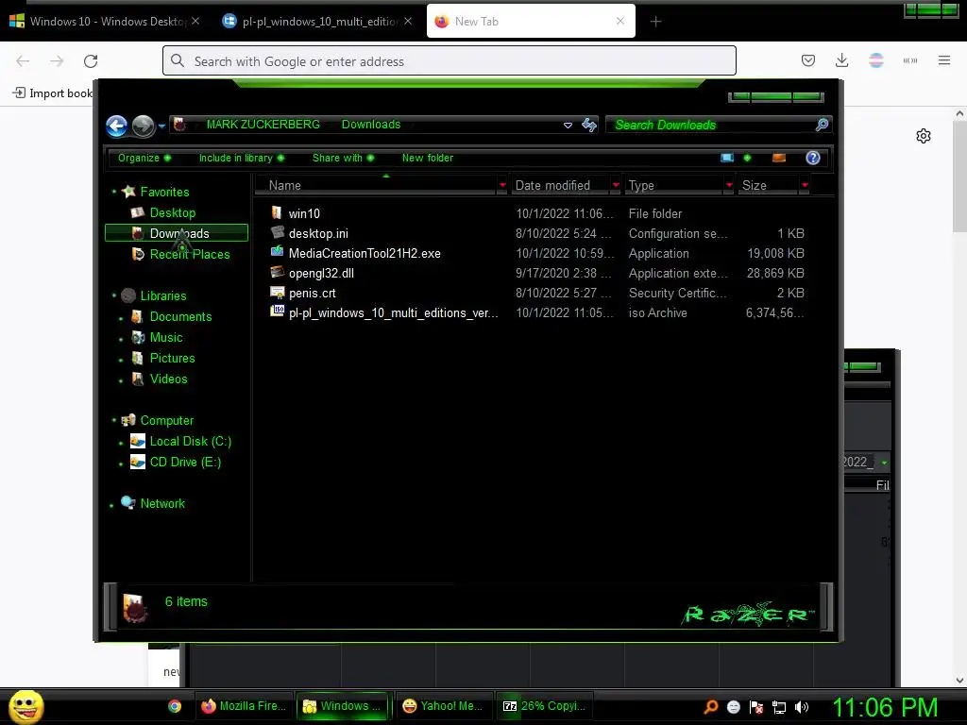967x725 pixels.
Task: Open the Firefox hamburger menu
Action: point(944,60)
